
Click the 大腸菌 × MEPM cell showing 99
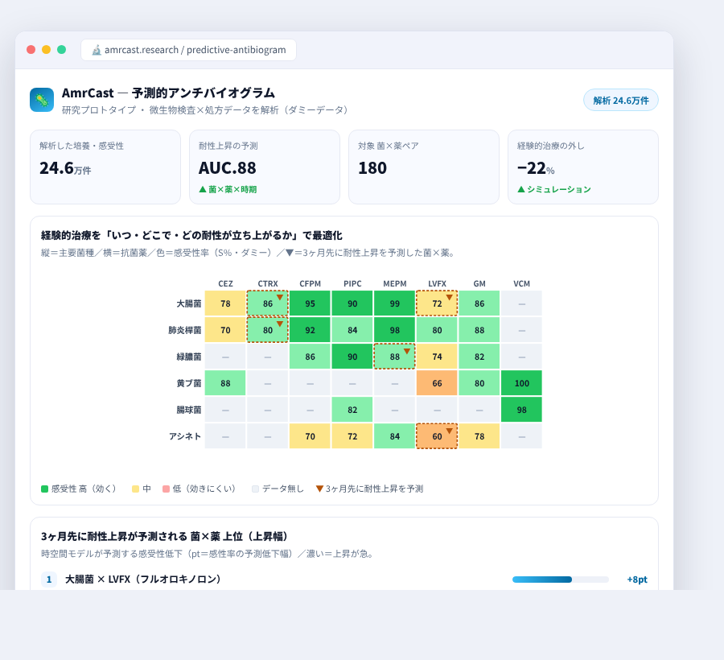coord(395,303)
